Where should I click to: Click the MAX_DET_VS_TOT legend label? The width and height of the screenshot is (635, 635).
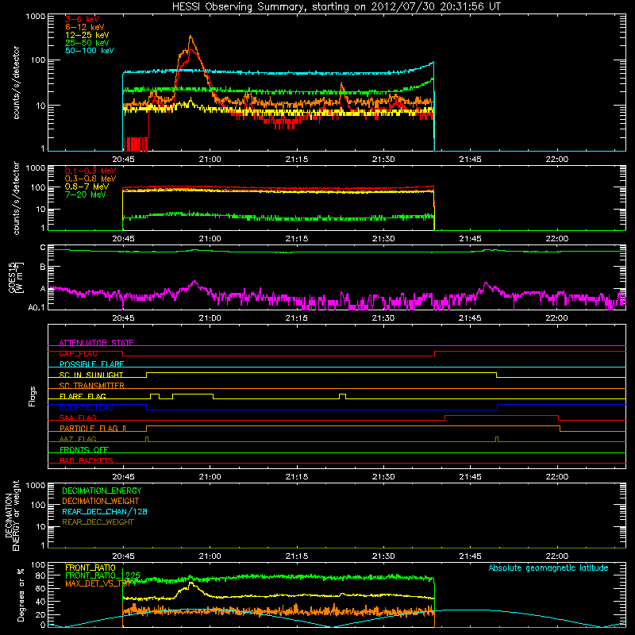tap(100, 583)
